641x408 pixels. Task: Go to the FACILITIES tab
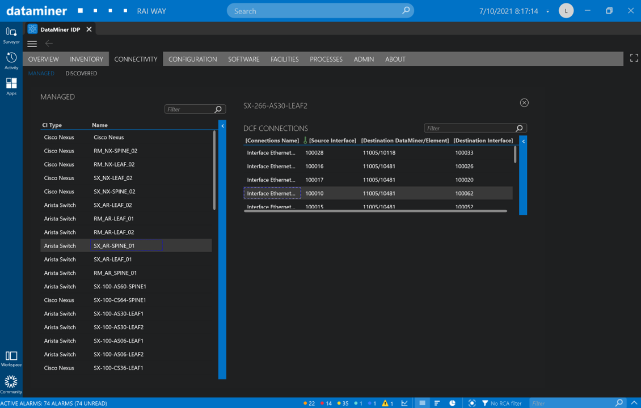pos(285,59)
